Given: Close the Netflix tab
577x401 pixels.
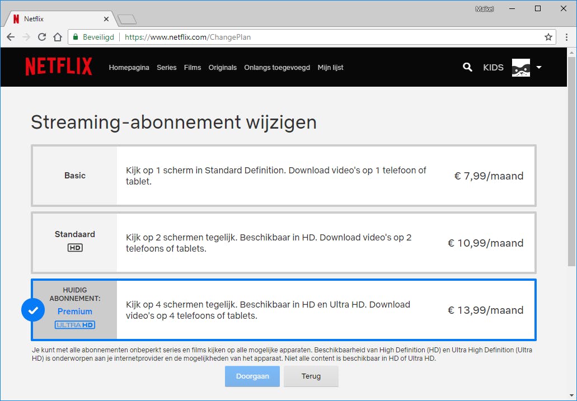Looking at the screenshot, I should point(106,19).
